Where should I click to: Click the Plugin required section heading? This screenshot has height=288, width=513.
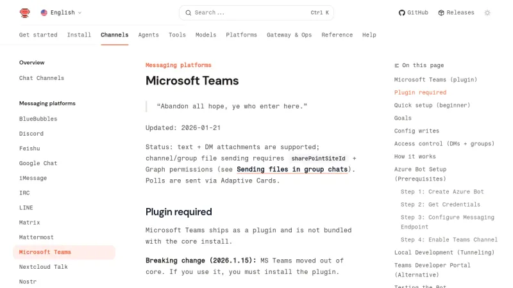[179, 212]
